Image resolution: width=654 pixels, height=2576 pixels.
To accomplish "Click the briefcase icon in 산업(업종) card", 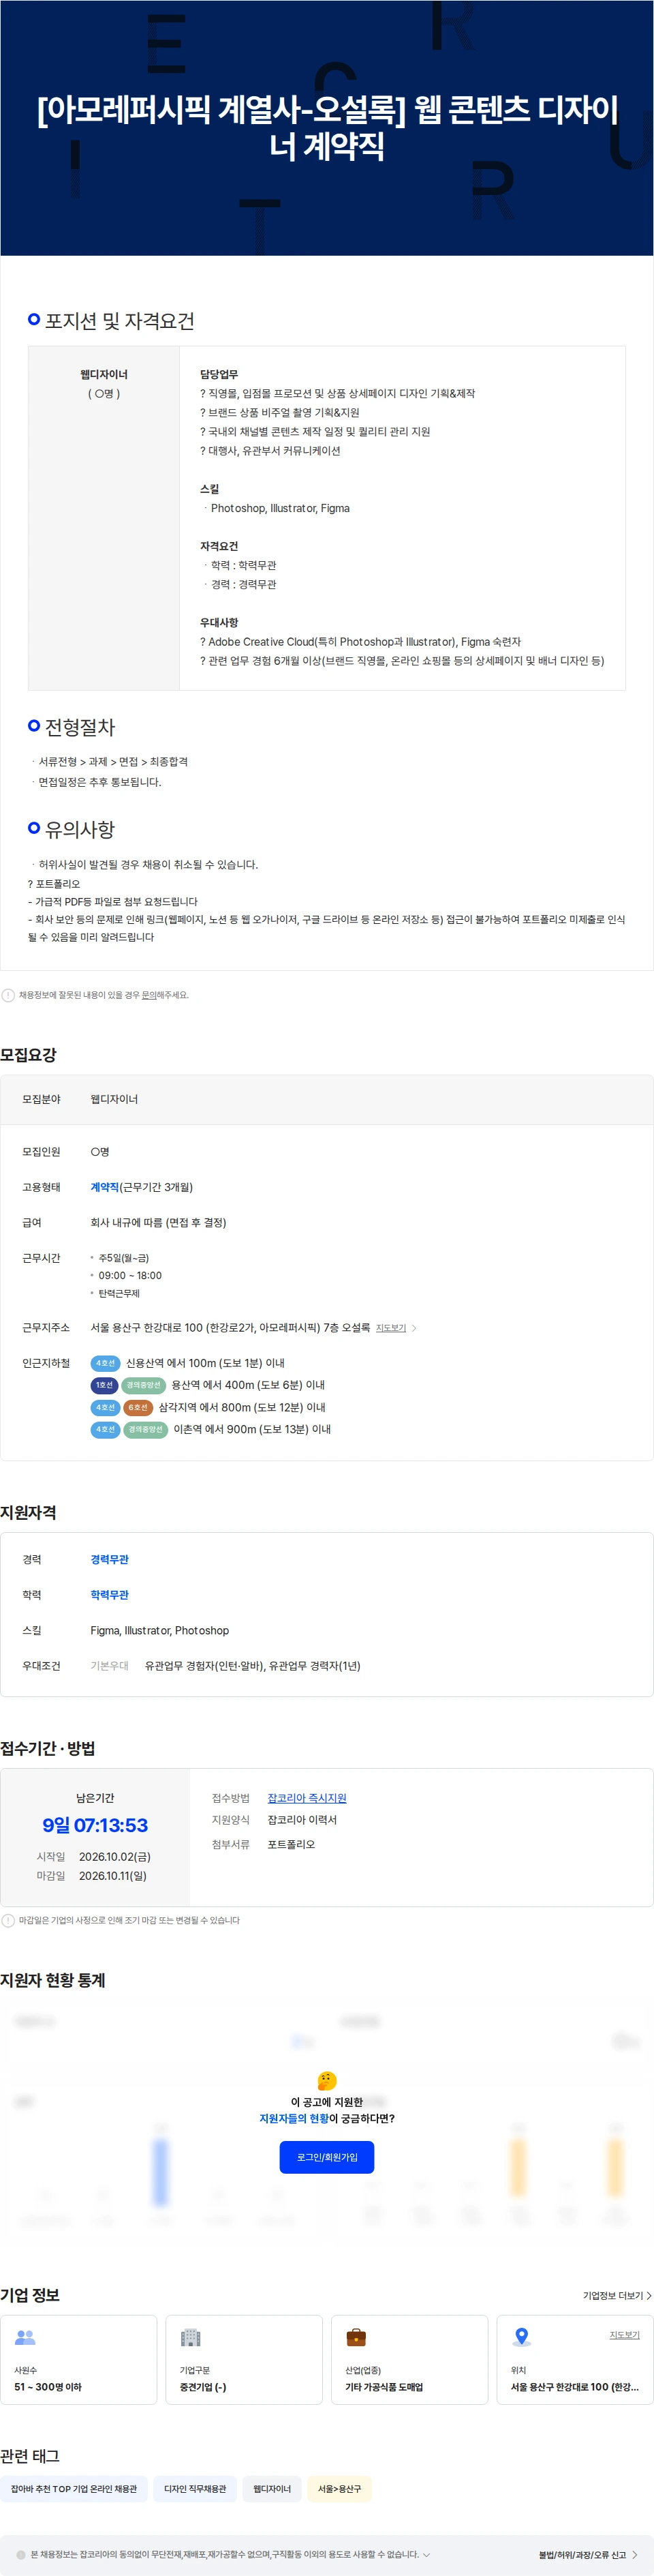I will (356, 2337).
